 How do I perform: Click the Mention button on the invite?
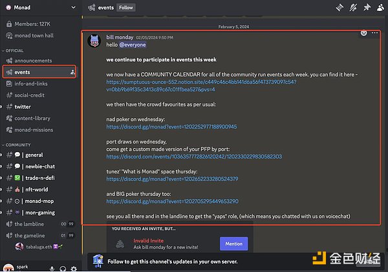233,244
